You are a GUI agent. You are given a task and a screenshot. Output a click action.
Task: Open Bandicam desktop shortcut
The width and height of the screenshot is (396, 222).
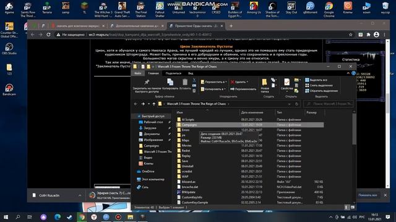tap(9, 89)
